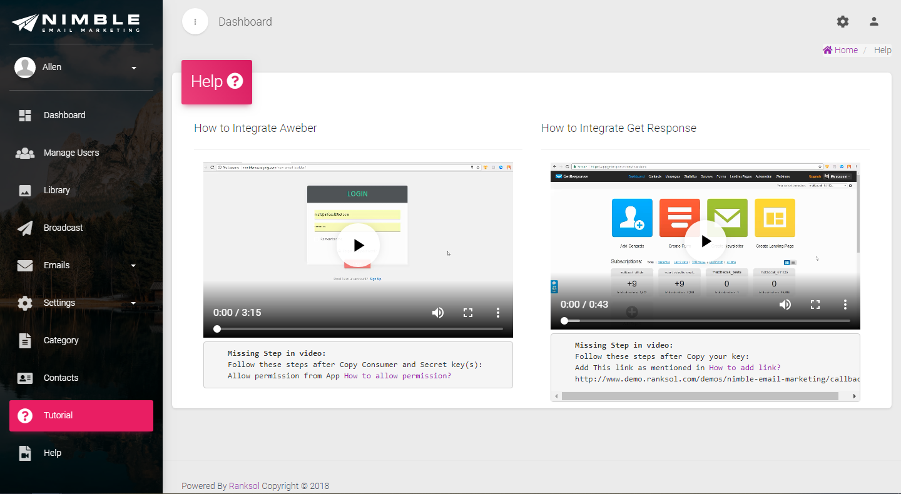Screen dimensions: 901x494
Task: Expand the Settings submenu arrow
Action: [x=133, y=303]
